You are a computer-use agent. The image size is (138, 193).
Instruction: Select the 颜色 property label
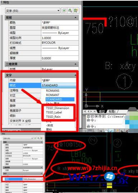pyautogui.click(x=13, y=23)
